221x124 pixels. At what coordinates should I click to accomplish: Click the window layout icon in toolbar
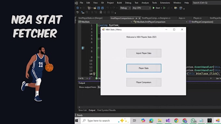click(x=181, y=8)
